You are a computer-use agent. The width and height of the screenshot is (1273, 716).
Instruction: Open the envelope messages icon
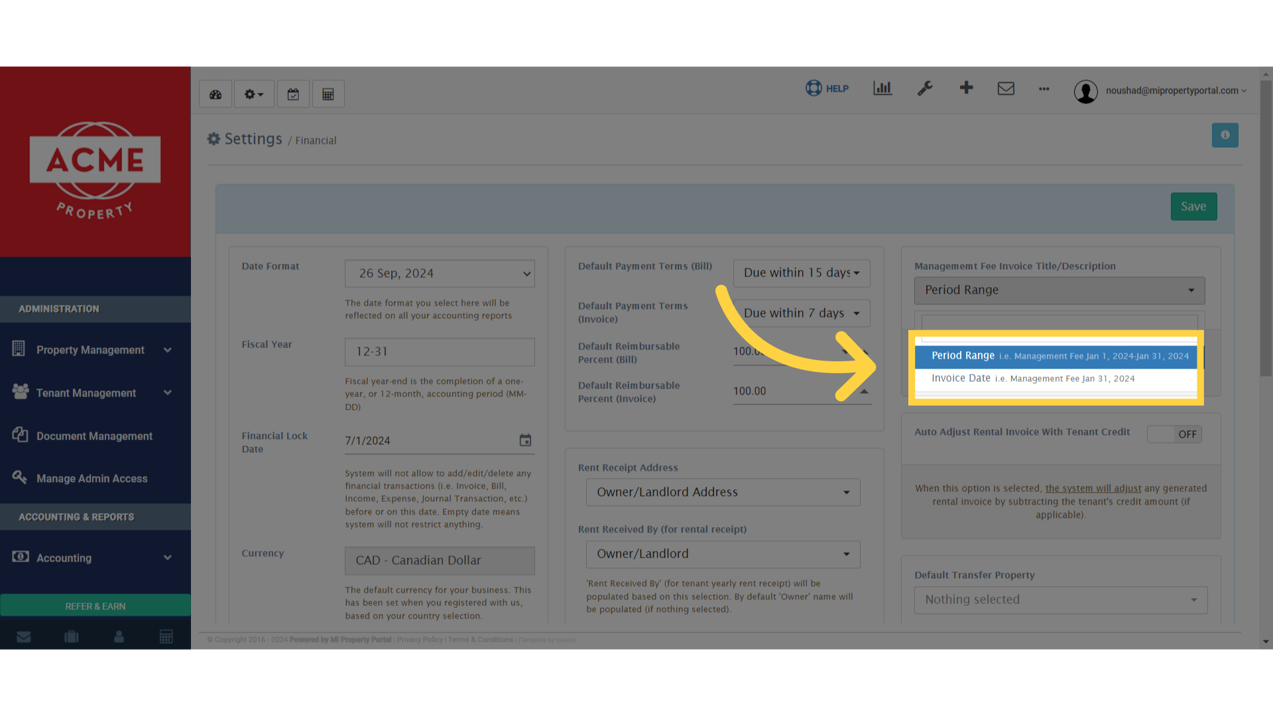[x=1006, y=88]
